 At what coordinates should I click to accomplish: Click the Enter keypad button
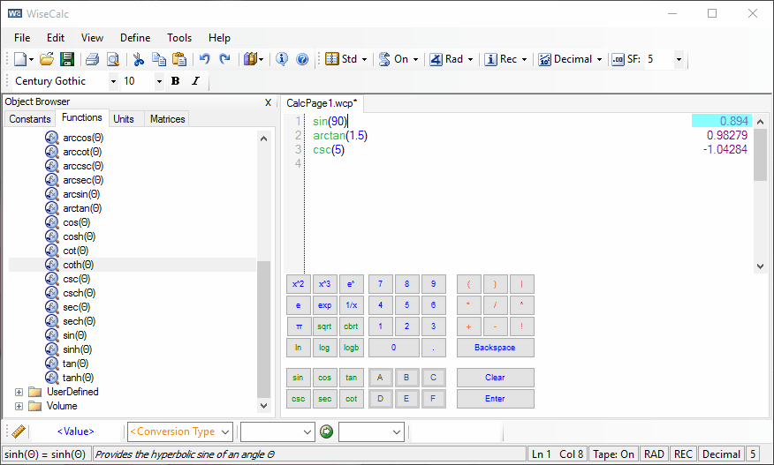pyautogui.click(x=495, y=399)
